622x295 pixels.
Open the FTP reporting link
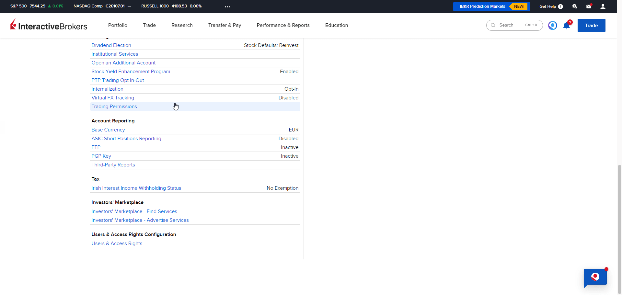tap(96, 147)
